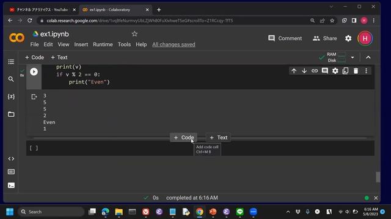Click the address bar URL
391x219 pixels.
[140, 21]
